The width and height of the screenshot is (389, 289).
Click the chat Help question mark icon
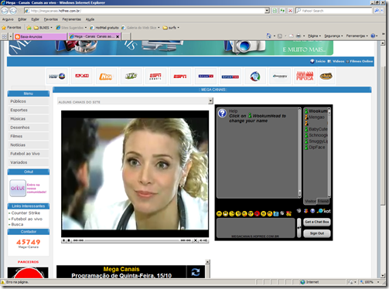click(222, 113)
